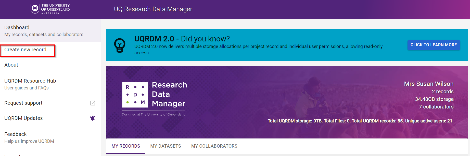Click Request support in the sidebar
The image size is (470, 156).
[x=23, y=103]
